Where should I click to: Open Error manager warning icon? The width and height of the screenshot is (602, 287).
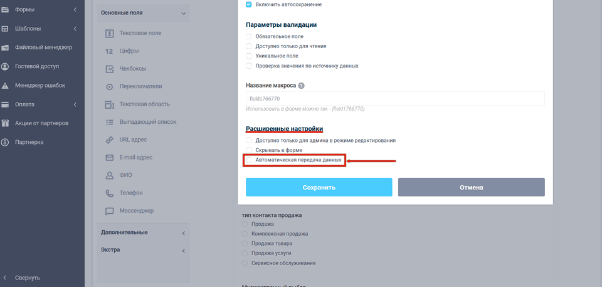pos(5,86)
